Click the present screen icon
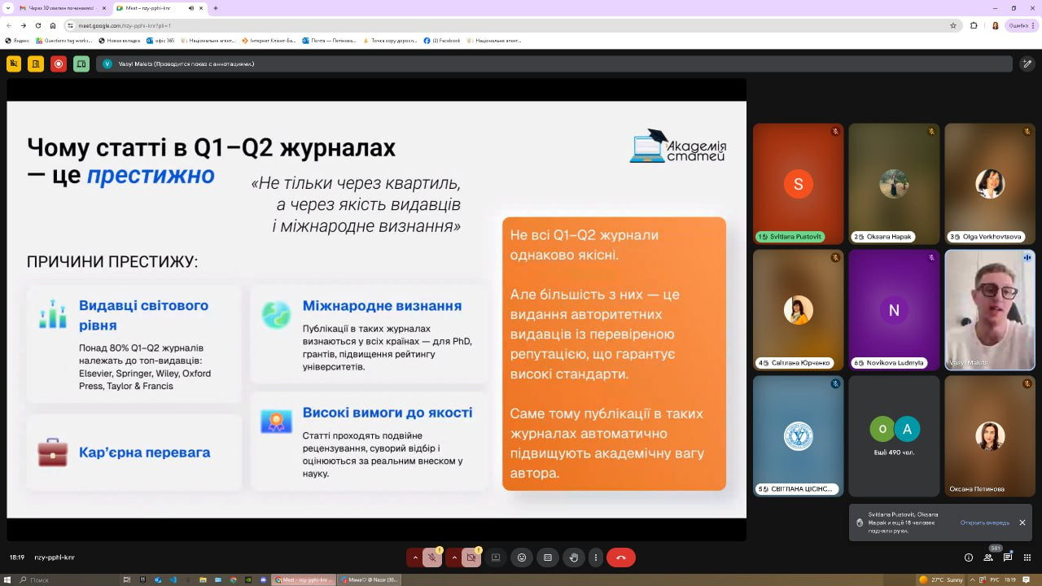Image resolution: width=1042 pixels, height=586 pixels. pyautogui.click(x=496, y=558)
